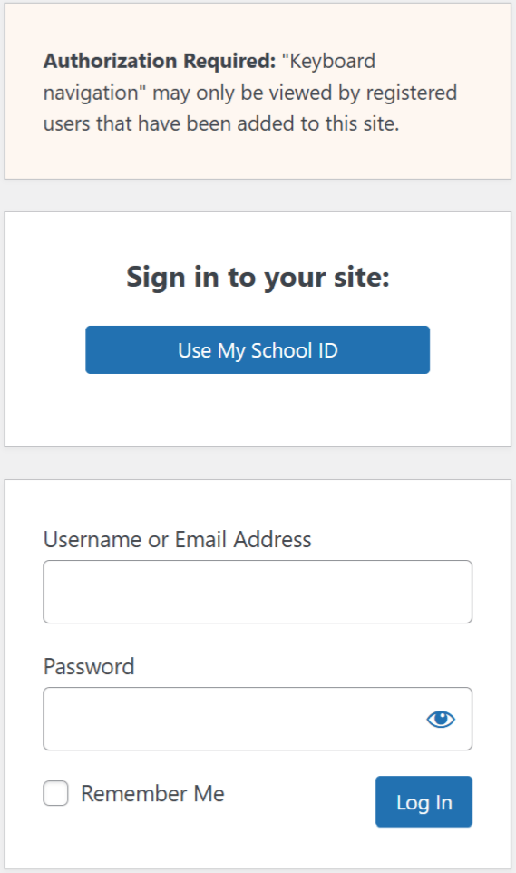Image resolution: width=516 pixels, height=873 pixels.
Task: Click the "Keyboard navigation" quoted title
Action: point(209,77)
